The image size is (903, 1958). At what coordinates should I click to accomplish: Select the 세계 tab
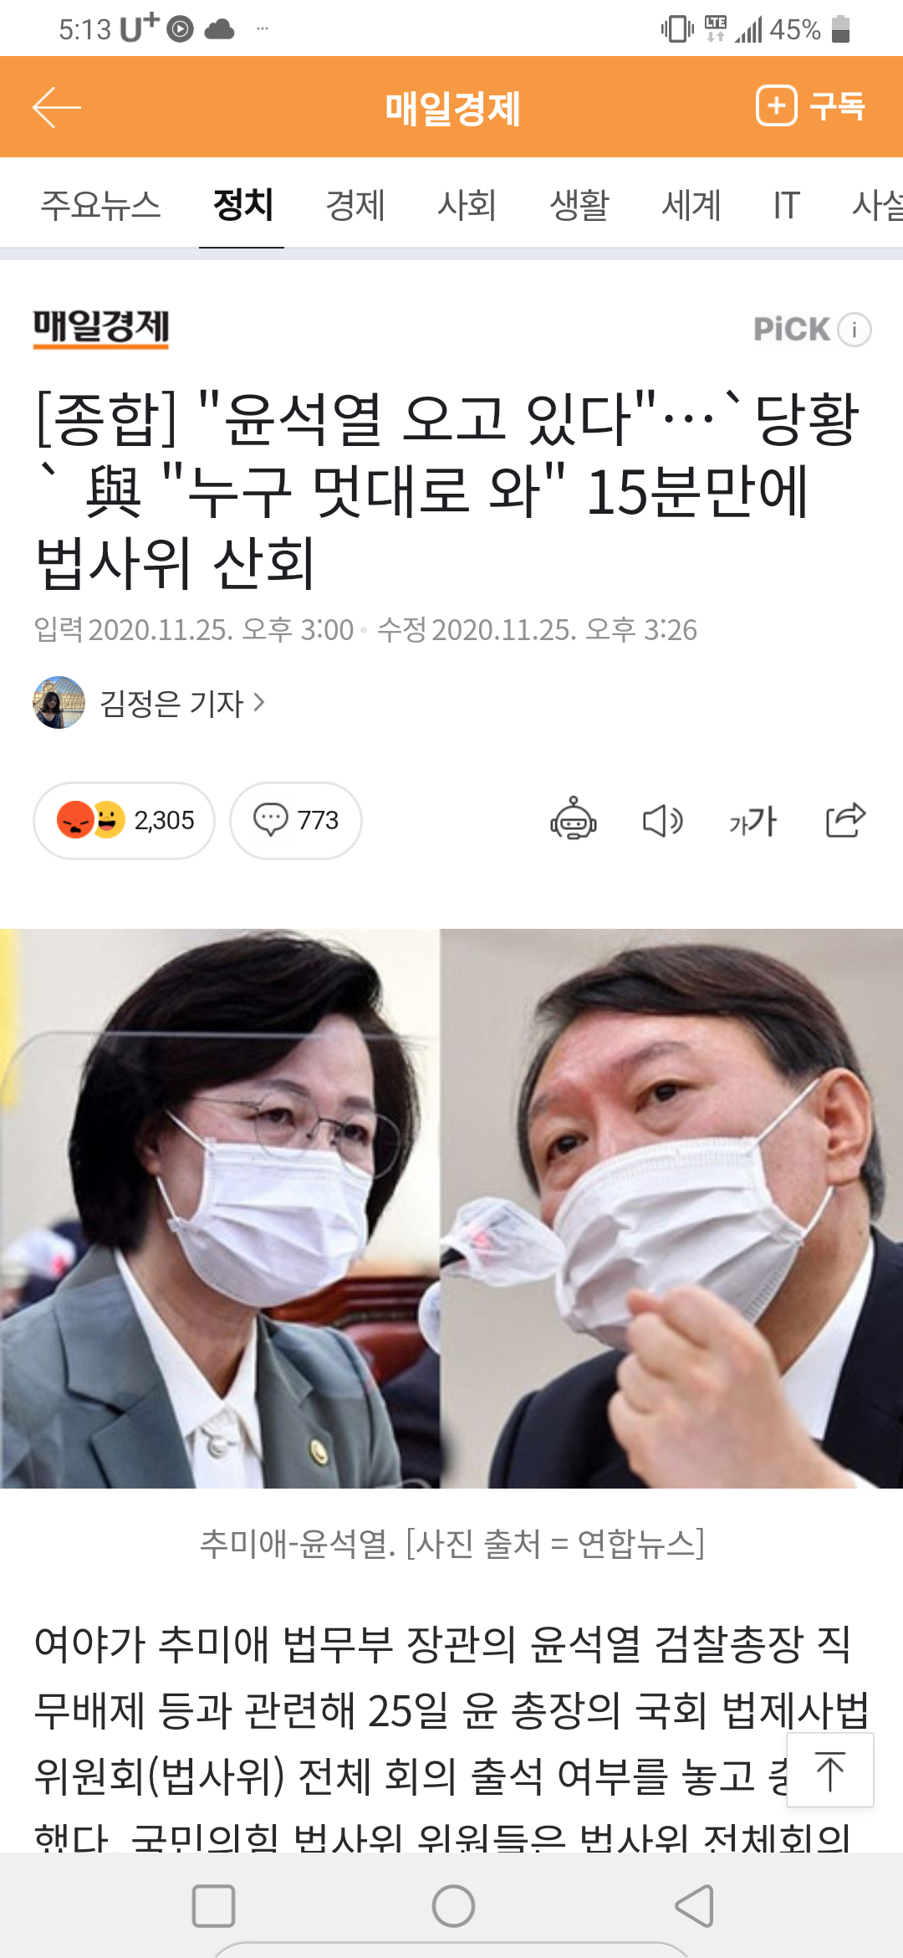tap(691, 205)
